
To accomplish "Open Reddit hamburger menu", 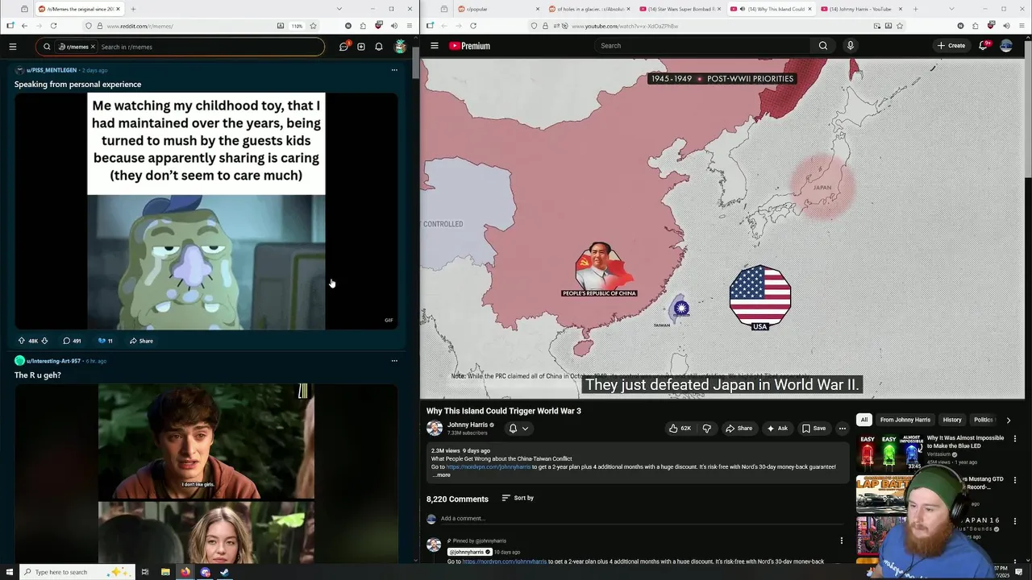I will tap(13, 47).
